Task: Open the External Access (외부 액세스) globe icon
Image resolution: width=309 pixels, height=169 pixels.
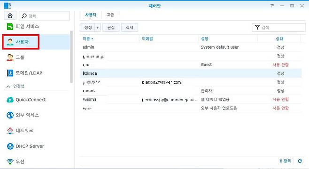Action: point(10,115)
